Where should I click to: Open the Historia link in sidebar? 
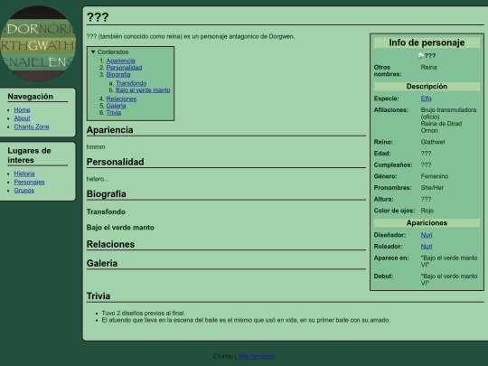pyautogui.click(x=24, y=174)
